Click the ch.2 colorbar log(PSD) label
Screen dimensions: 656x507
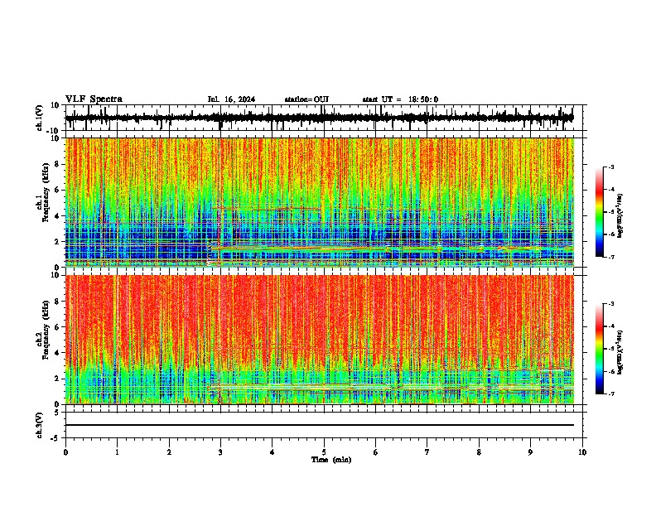(620, 352)
